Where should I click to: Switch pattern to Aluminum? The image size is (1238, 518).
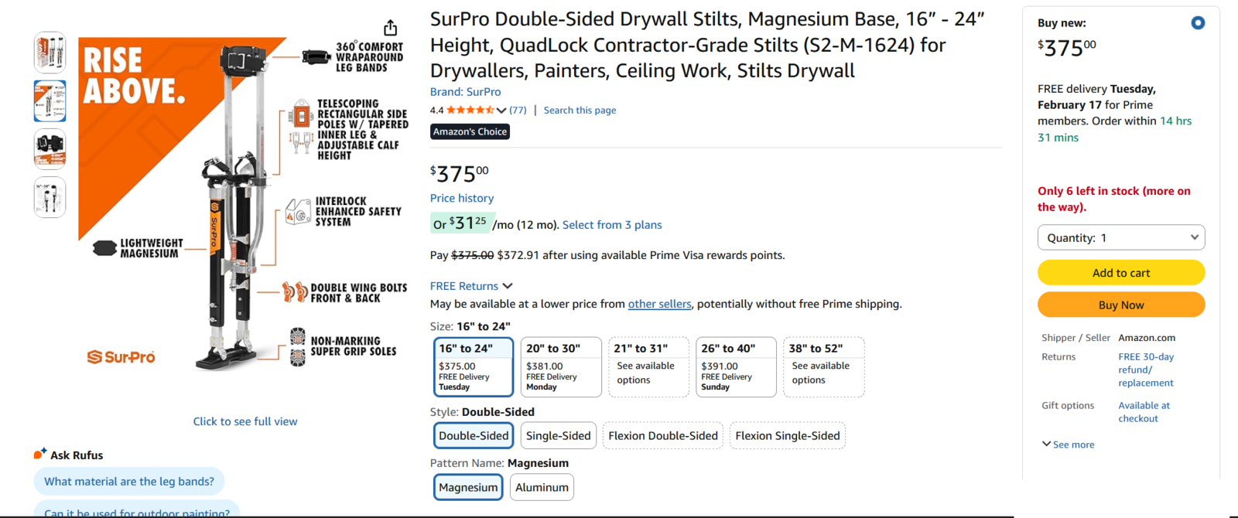pos(542,487)
